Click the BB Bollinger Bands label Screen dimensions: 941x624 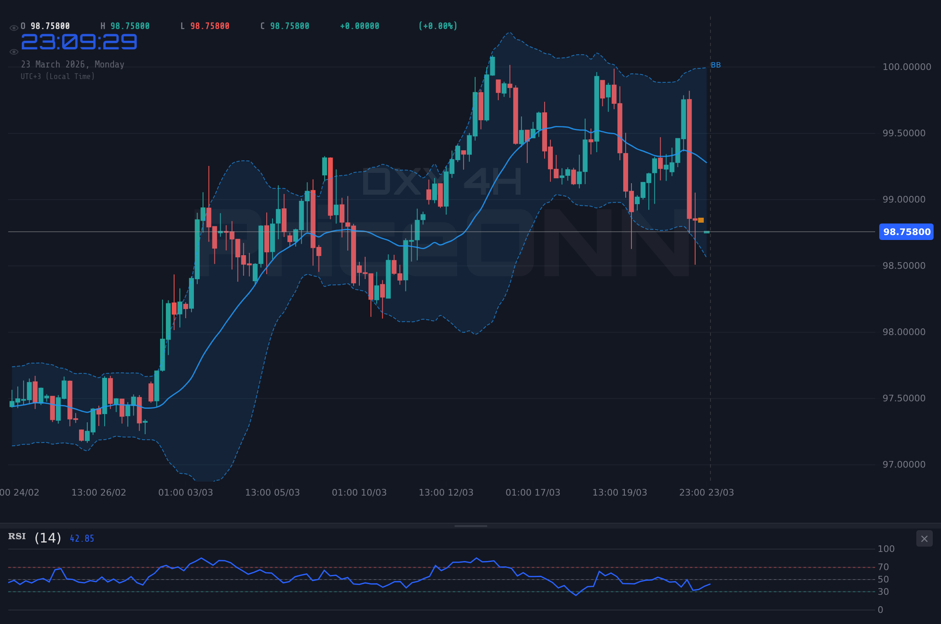pos(715,64)
